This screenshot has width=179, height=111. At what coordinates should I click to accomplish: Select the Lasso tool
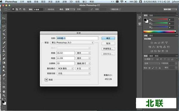(x=4, y=26)
